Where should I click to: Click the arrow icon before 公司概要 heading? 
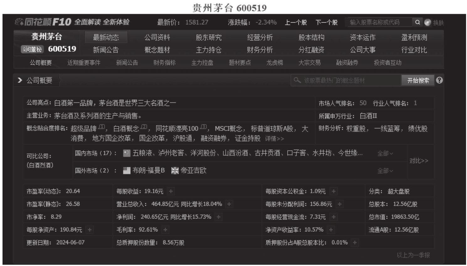coord(20,81)
